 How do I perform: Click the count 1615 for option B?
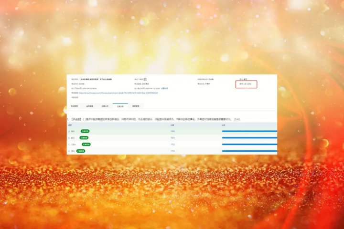pyautogui.click(x=172, y=137)
